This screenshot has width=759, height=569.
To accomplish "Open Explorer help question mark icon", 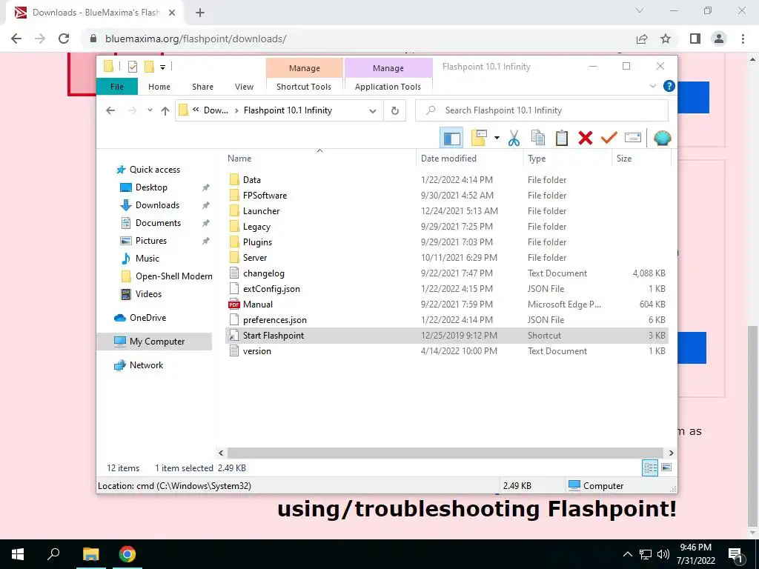I will pyautogui.click(x=669, y=86).
